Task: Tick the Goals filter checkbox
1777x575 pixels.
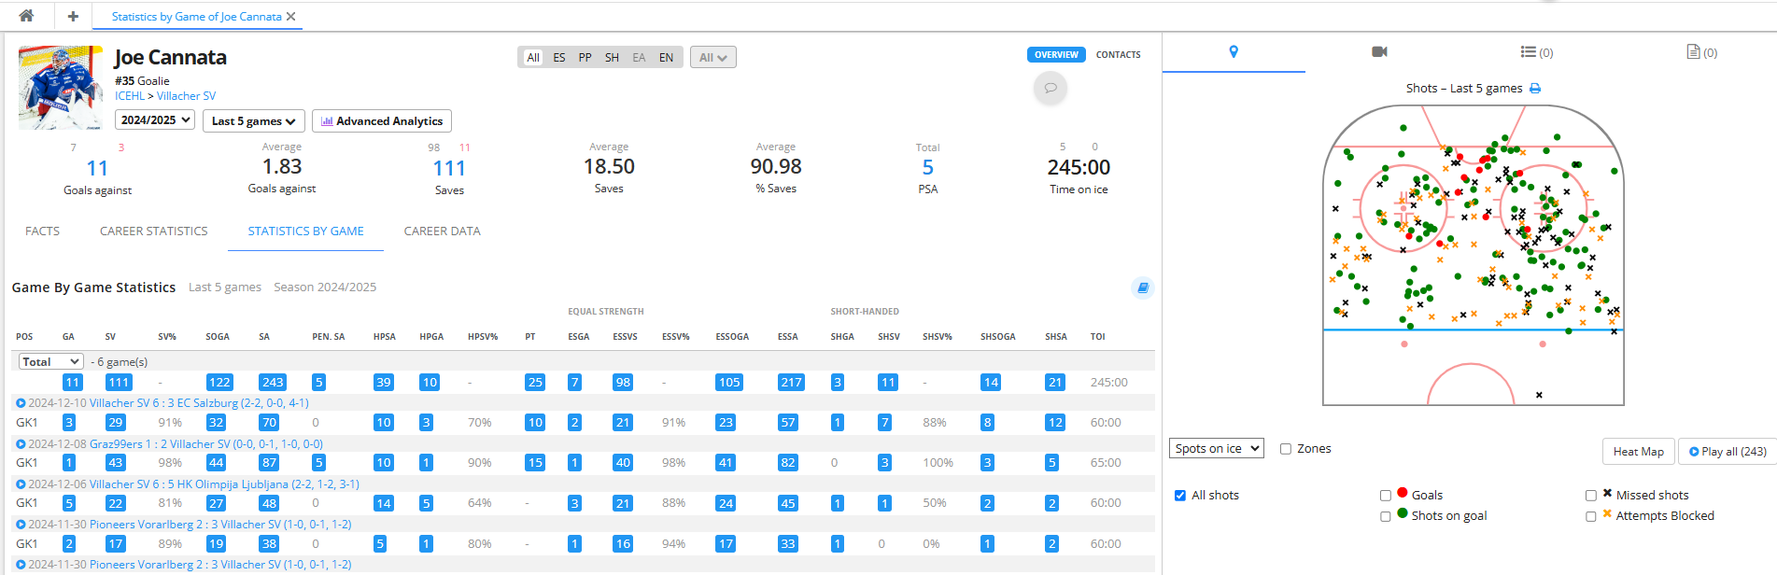Action: pos(1386,496)
